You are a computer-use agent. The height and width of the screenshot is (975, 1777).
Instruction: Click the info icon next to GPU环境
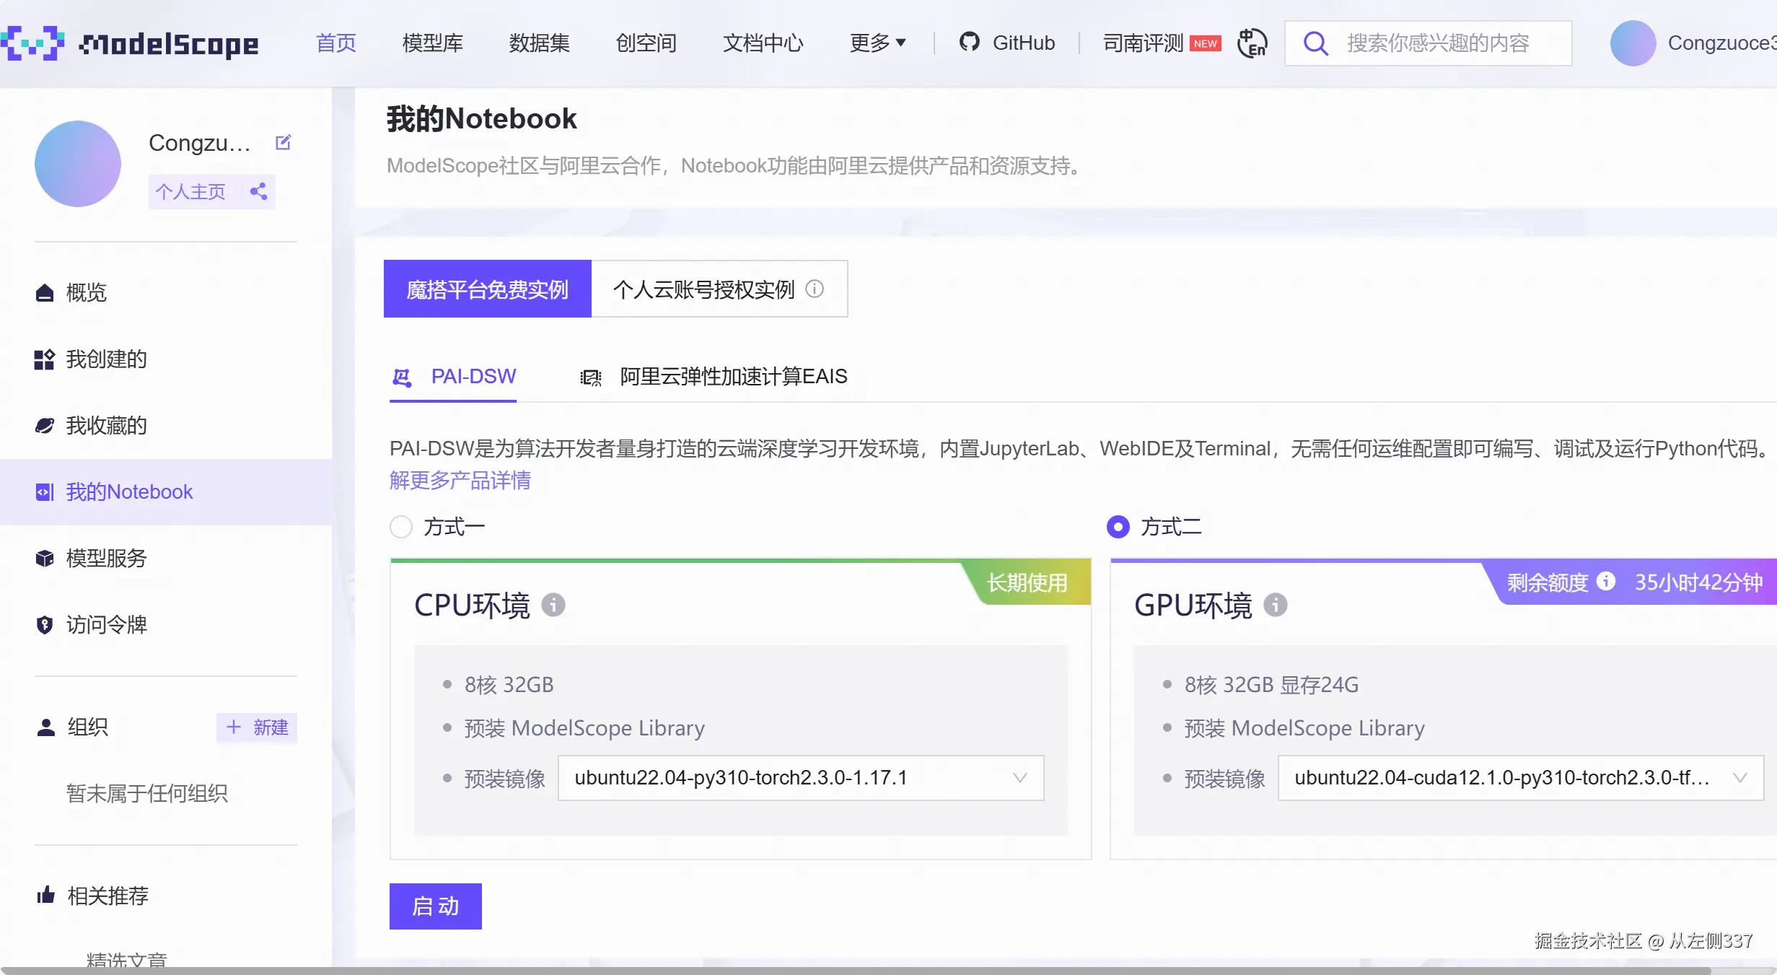click(1275, 605)
